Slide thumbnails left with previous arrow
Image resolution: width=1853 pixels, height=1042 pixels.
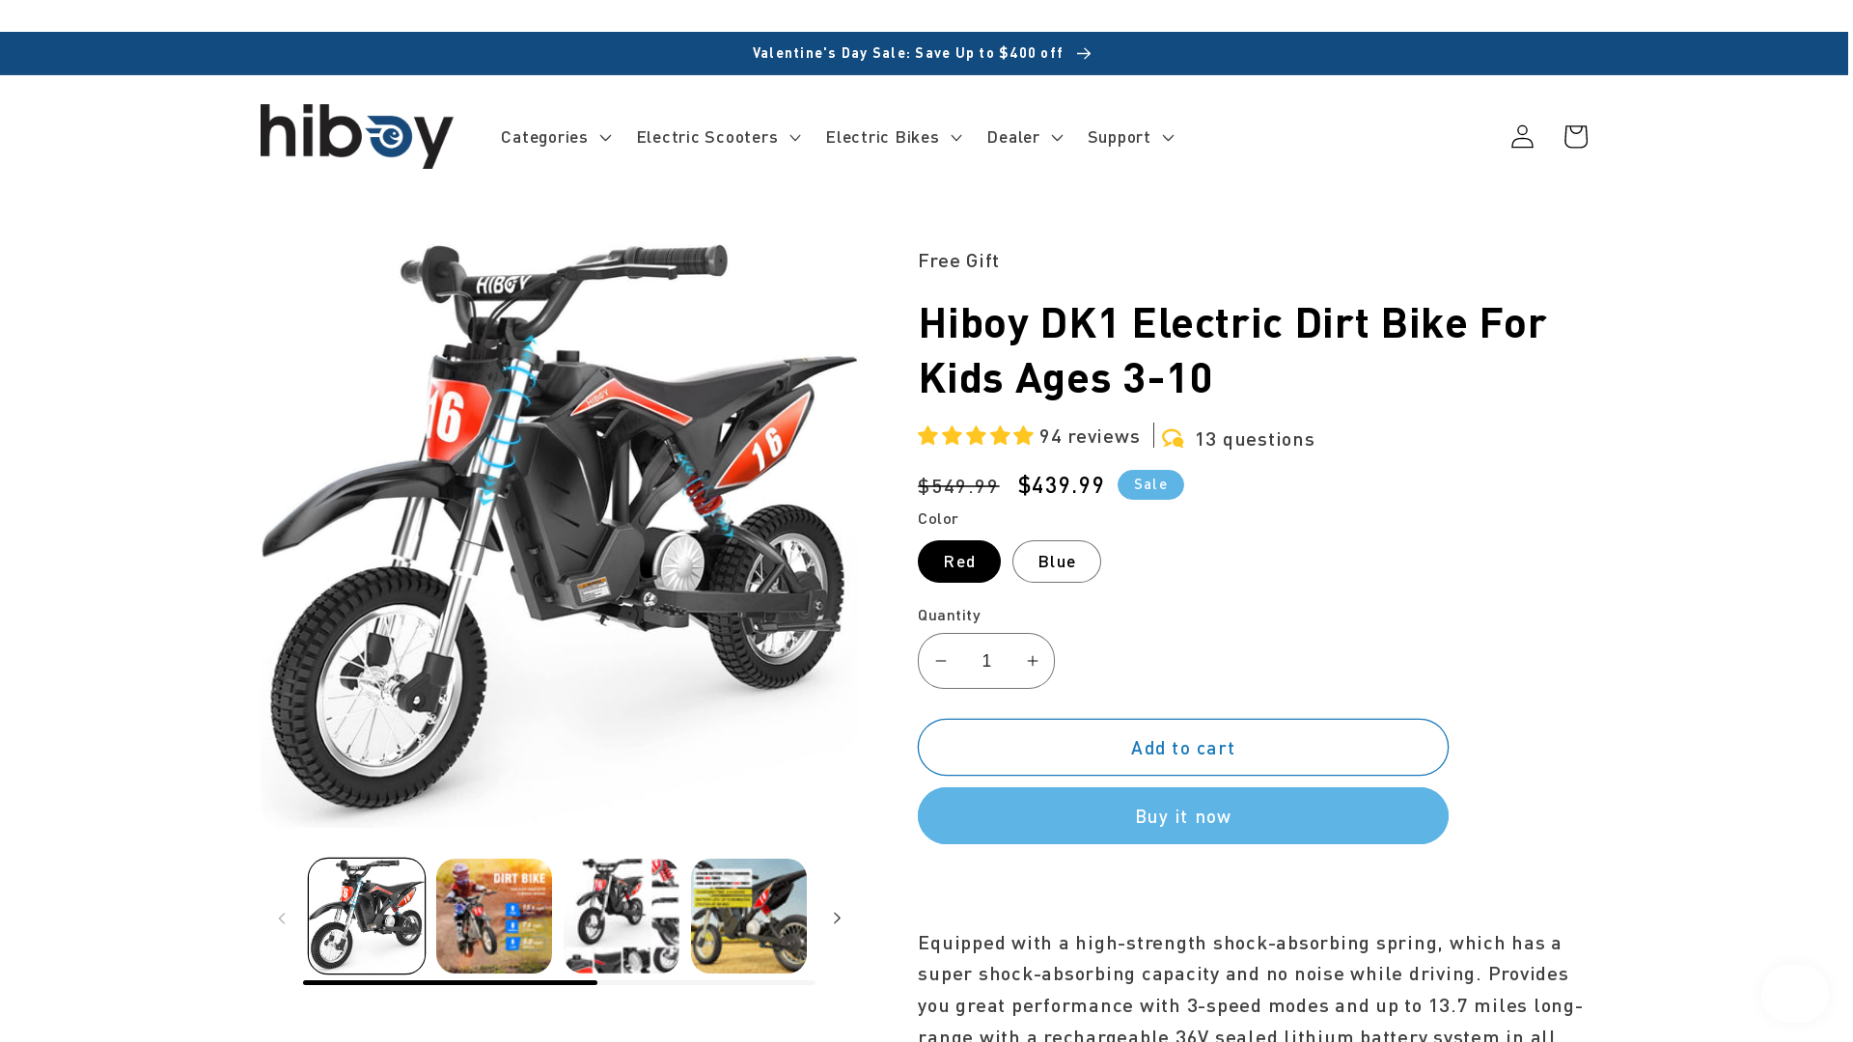click(282, 918)
